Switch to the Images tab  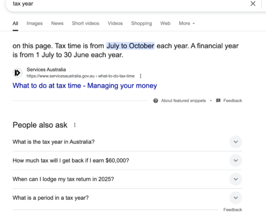pos(34,23)
